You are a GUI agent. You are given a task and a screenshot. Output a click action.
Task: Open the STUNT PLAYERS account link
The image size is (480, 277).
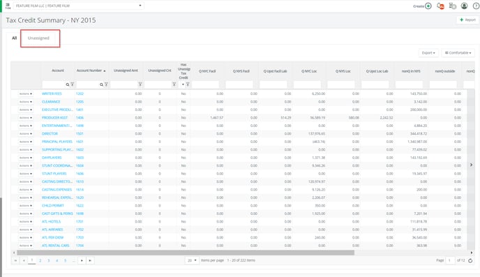coord(54,174)
